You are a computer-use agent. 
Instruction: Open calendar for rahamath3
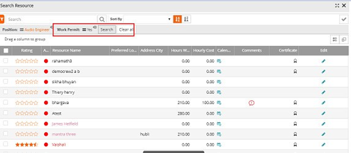click(x=219, y=61)
